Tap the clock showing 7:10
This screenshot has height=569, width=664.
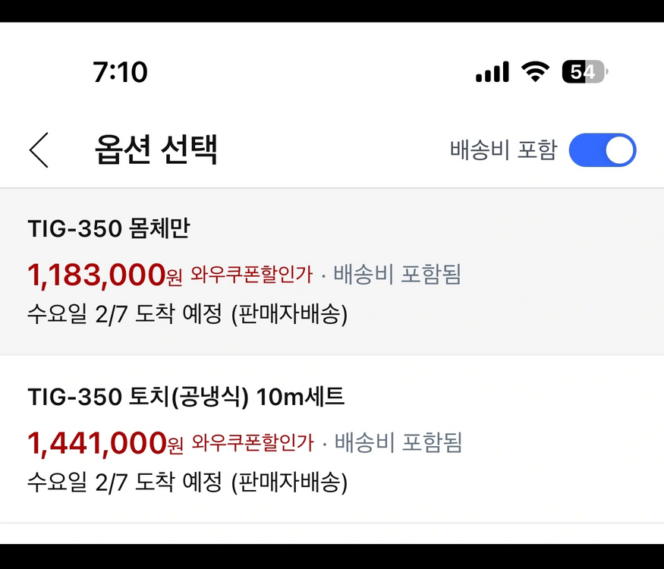(121, 71)
